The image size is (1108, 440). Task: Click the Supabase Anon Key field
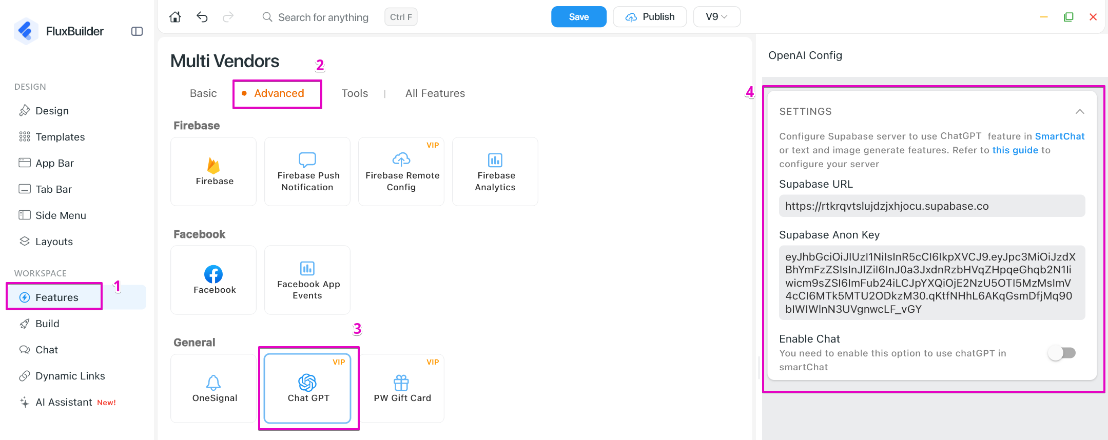[932, 283]
